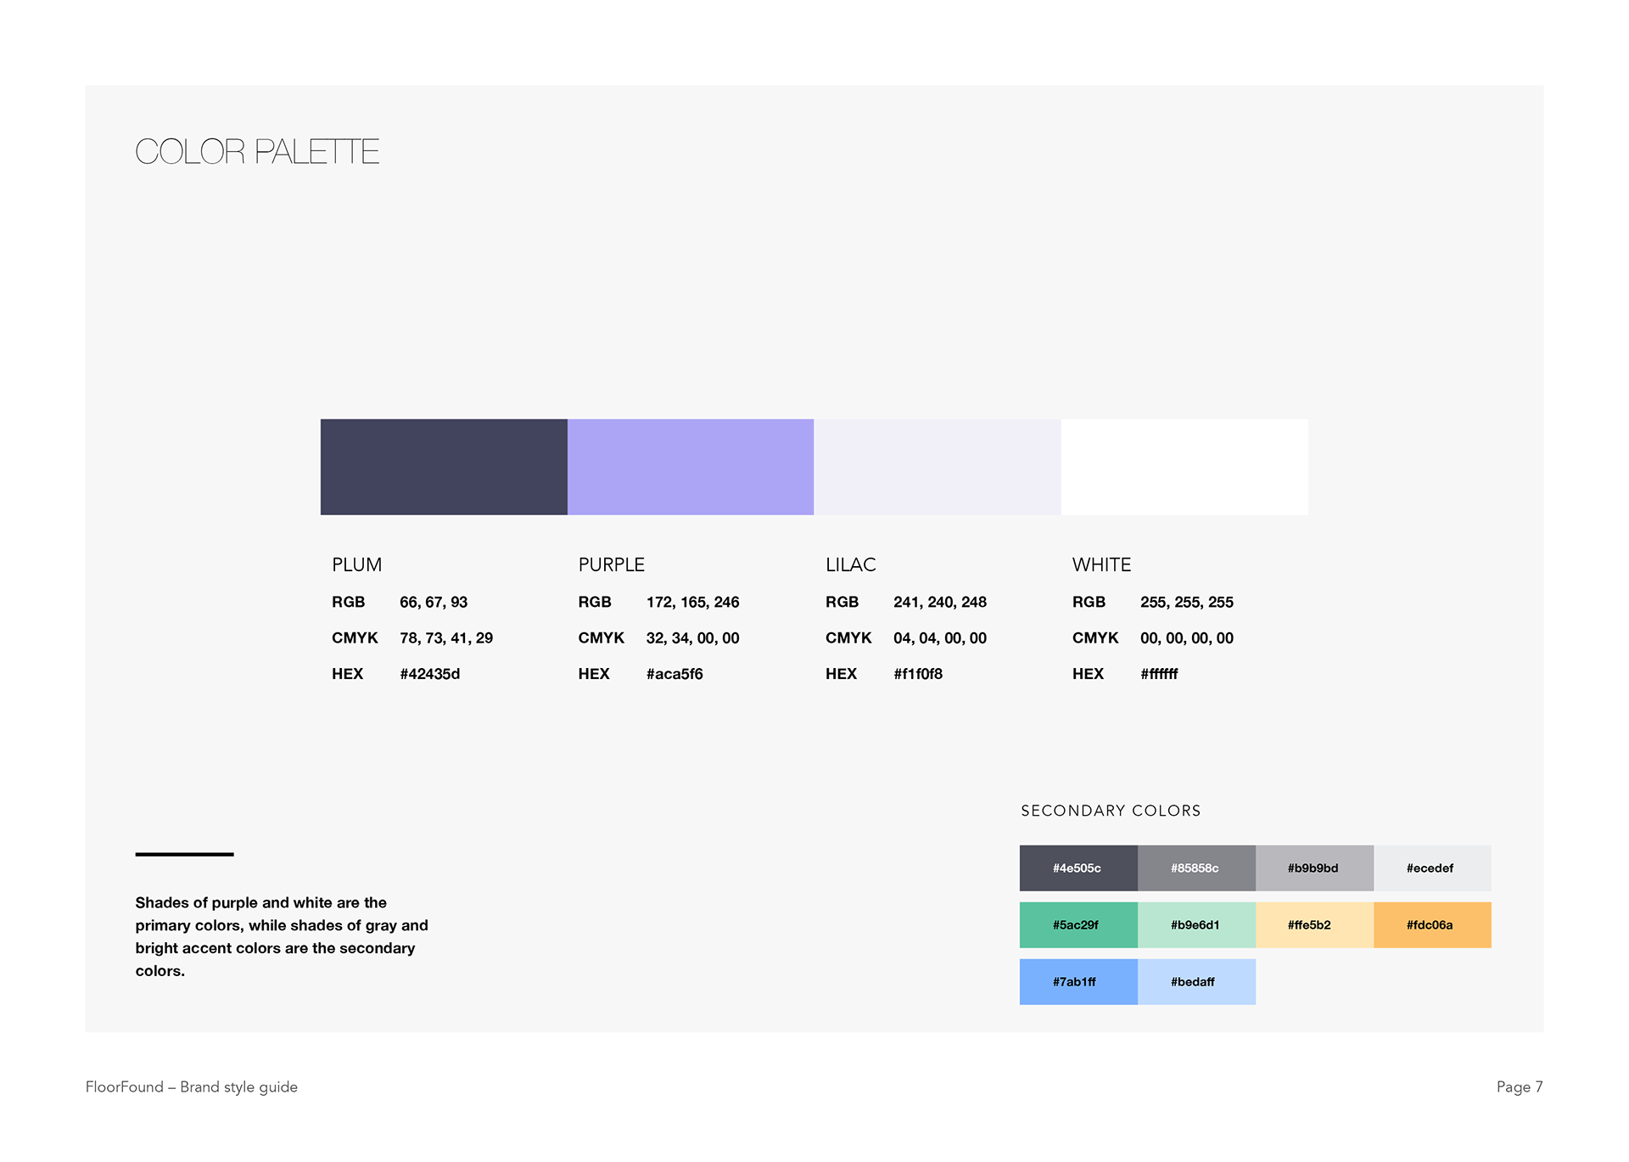Viewport: 1629px width, 1162px height.
Task: Pick the #5ac29f green swatch
Action: [1078, 924]
